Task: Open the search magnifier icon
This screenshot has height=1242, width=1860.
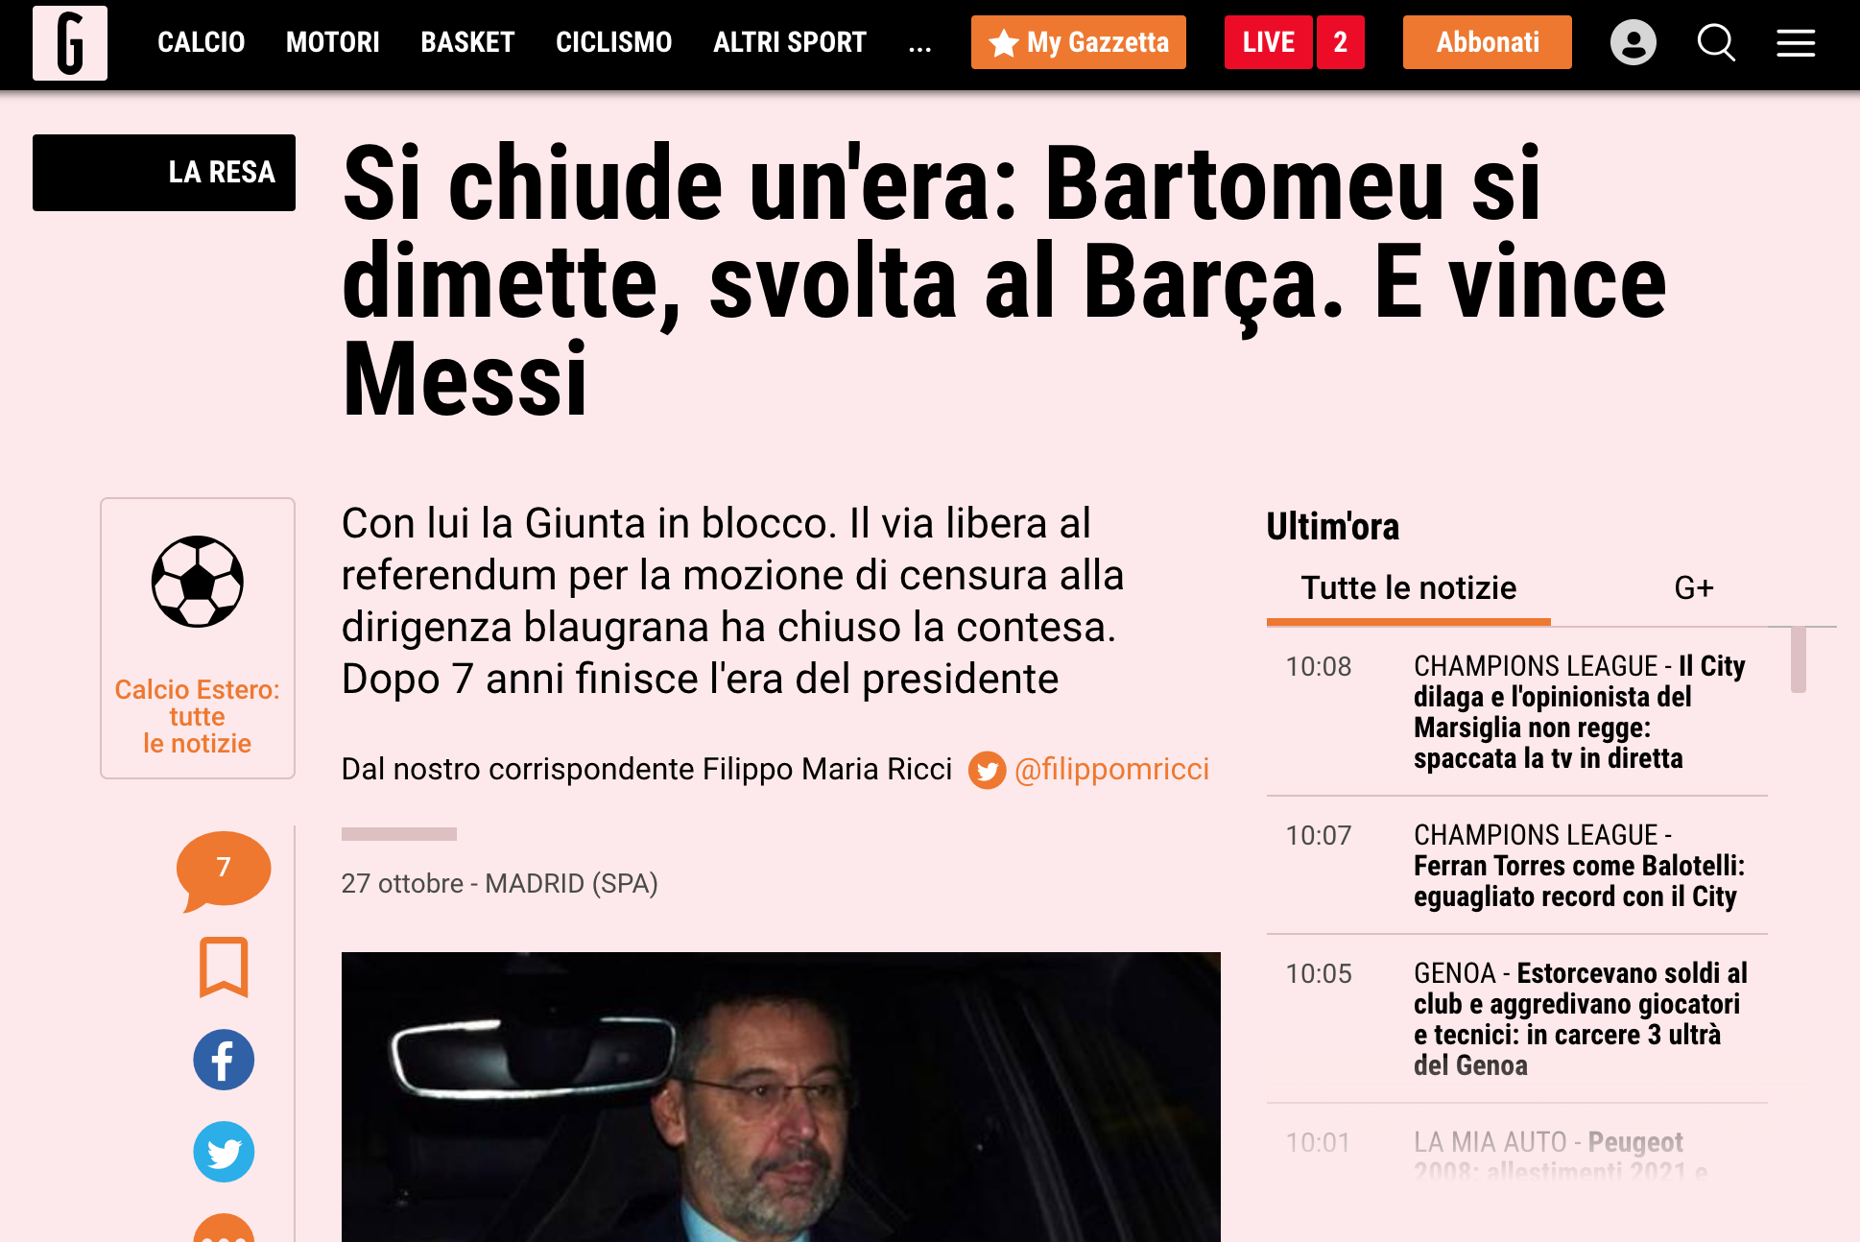Action: 1716,43
